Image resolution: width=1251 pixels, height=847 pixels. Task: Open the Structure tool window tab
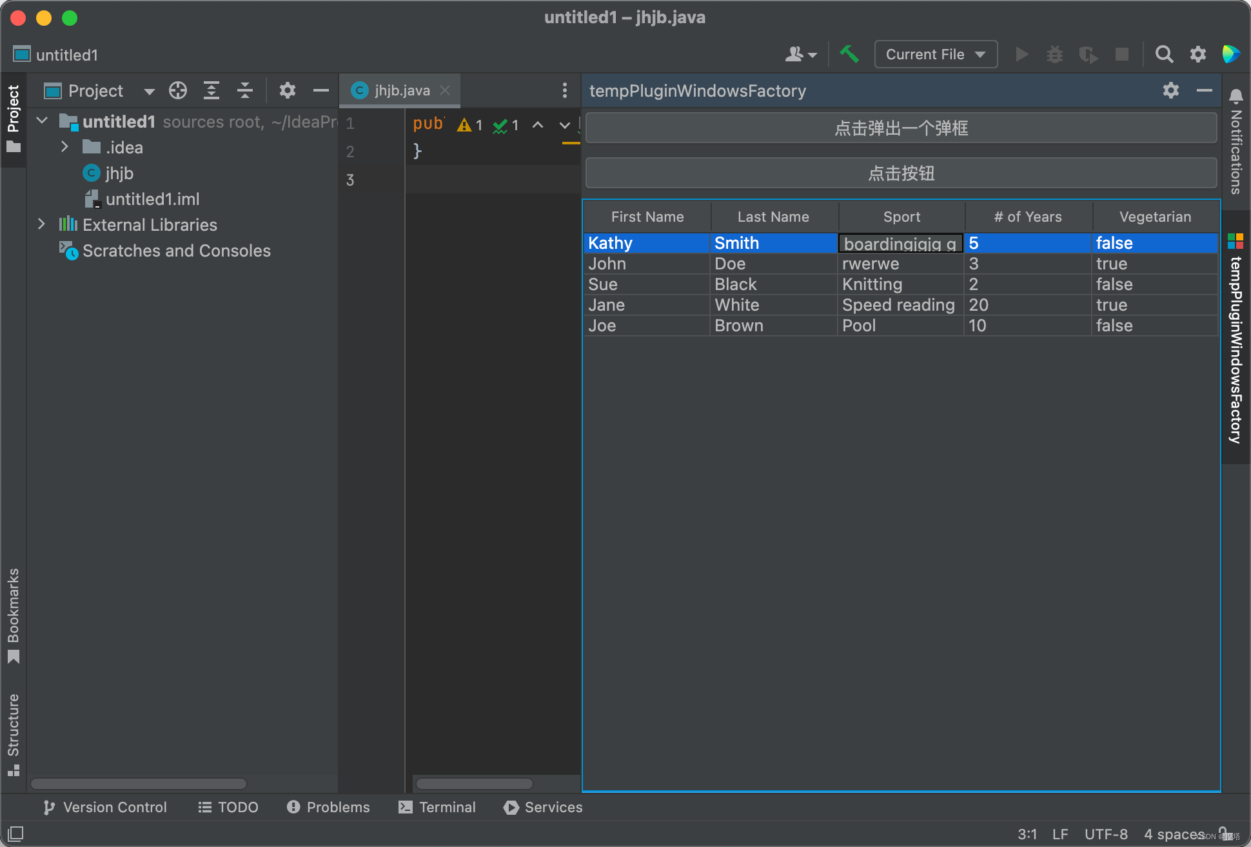pyautogui.click(x=13, y=735)
